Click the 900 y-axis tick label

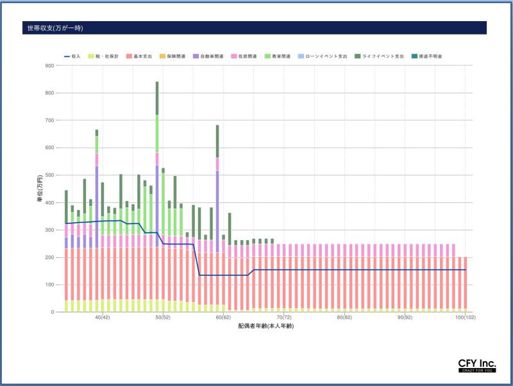pyautogui.click(x=49, y=65)
